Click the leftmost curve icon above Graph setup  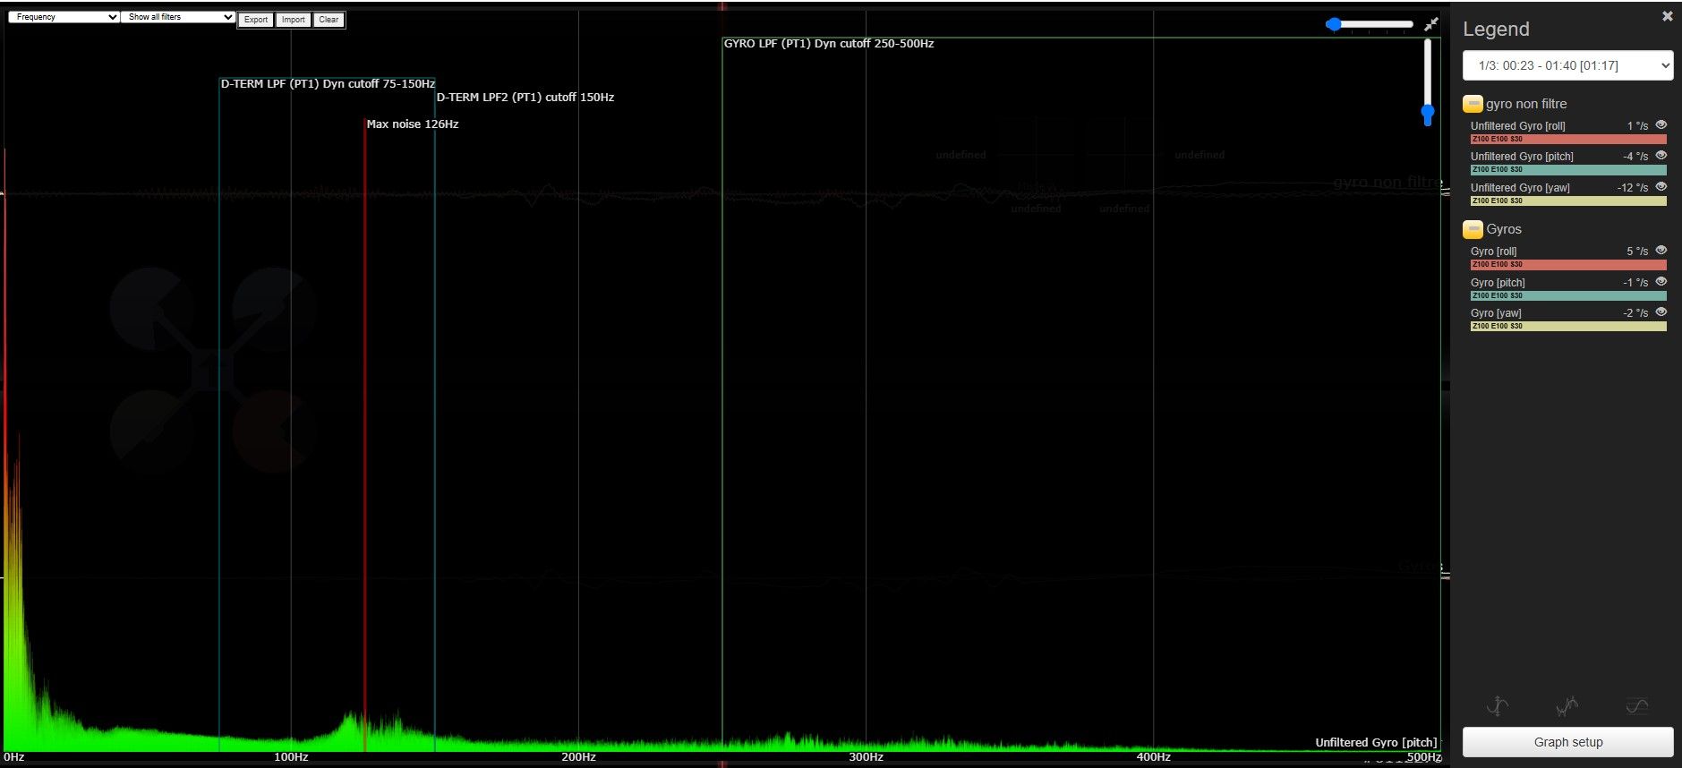(x=1498, y=706)
